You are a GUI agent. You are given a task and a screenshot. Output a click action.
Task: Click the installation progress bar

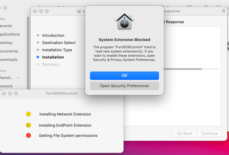click(191, 69)
